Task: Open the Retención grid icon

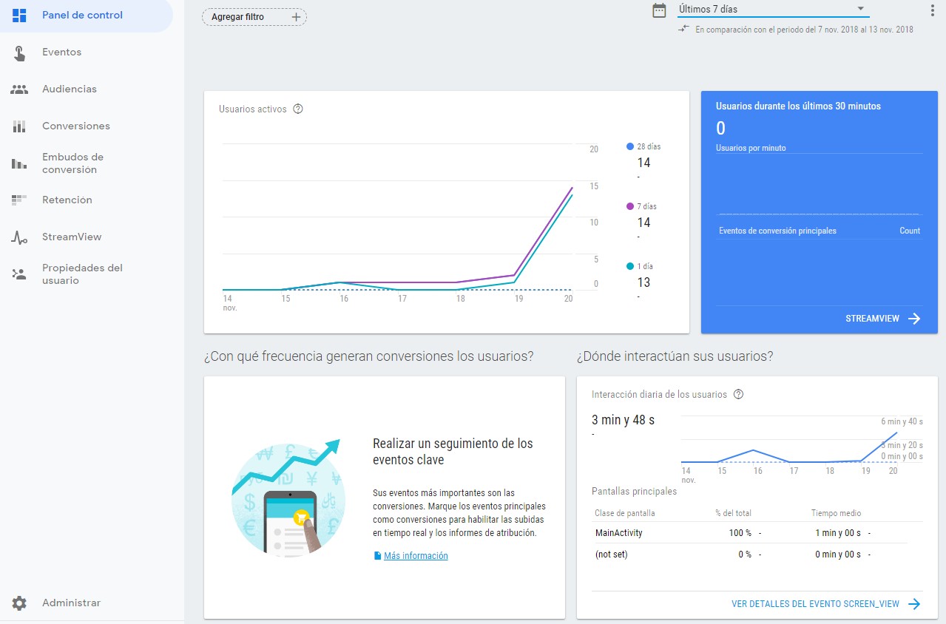Action: pyautogui.click(x=19, y=200)
